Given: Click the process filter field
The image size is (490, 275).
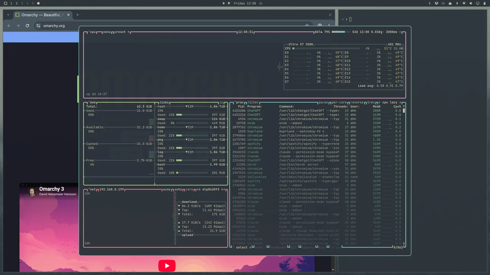Looking at the screenshot, I should [253, 102].
